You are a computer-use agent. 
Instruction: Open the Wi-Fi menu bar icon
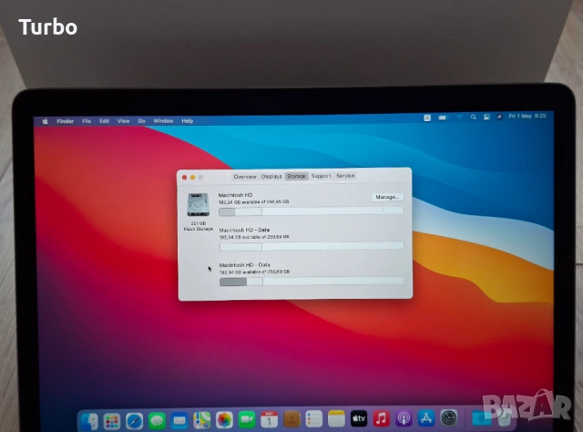459,118
